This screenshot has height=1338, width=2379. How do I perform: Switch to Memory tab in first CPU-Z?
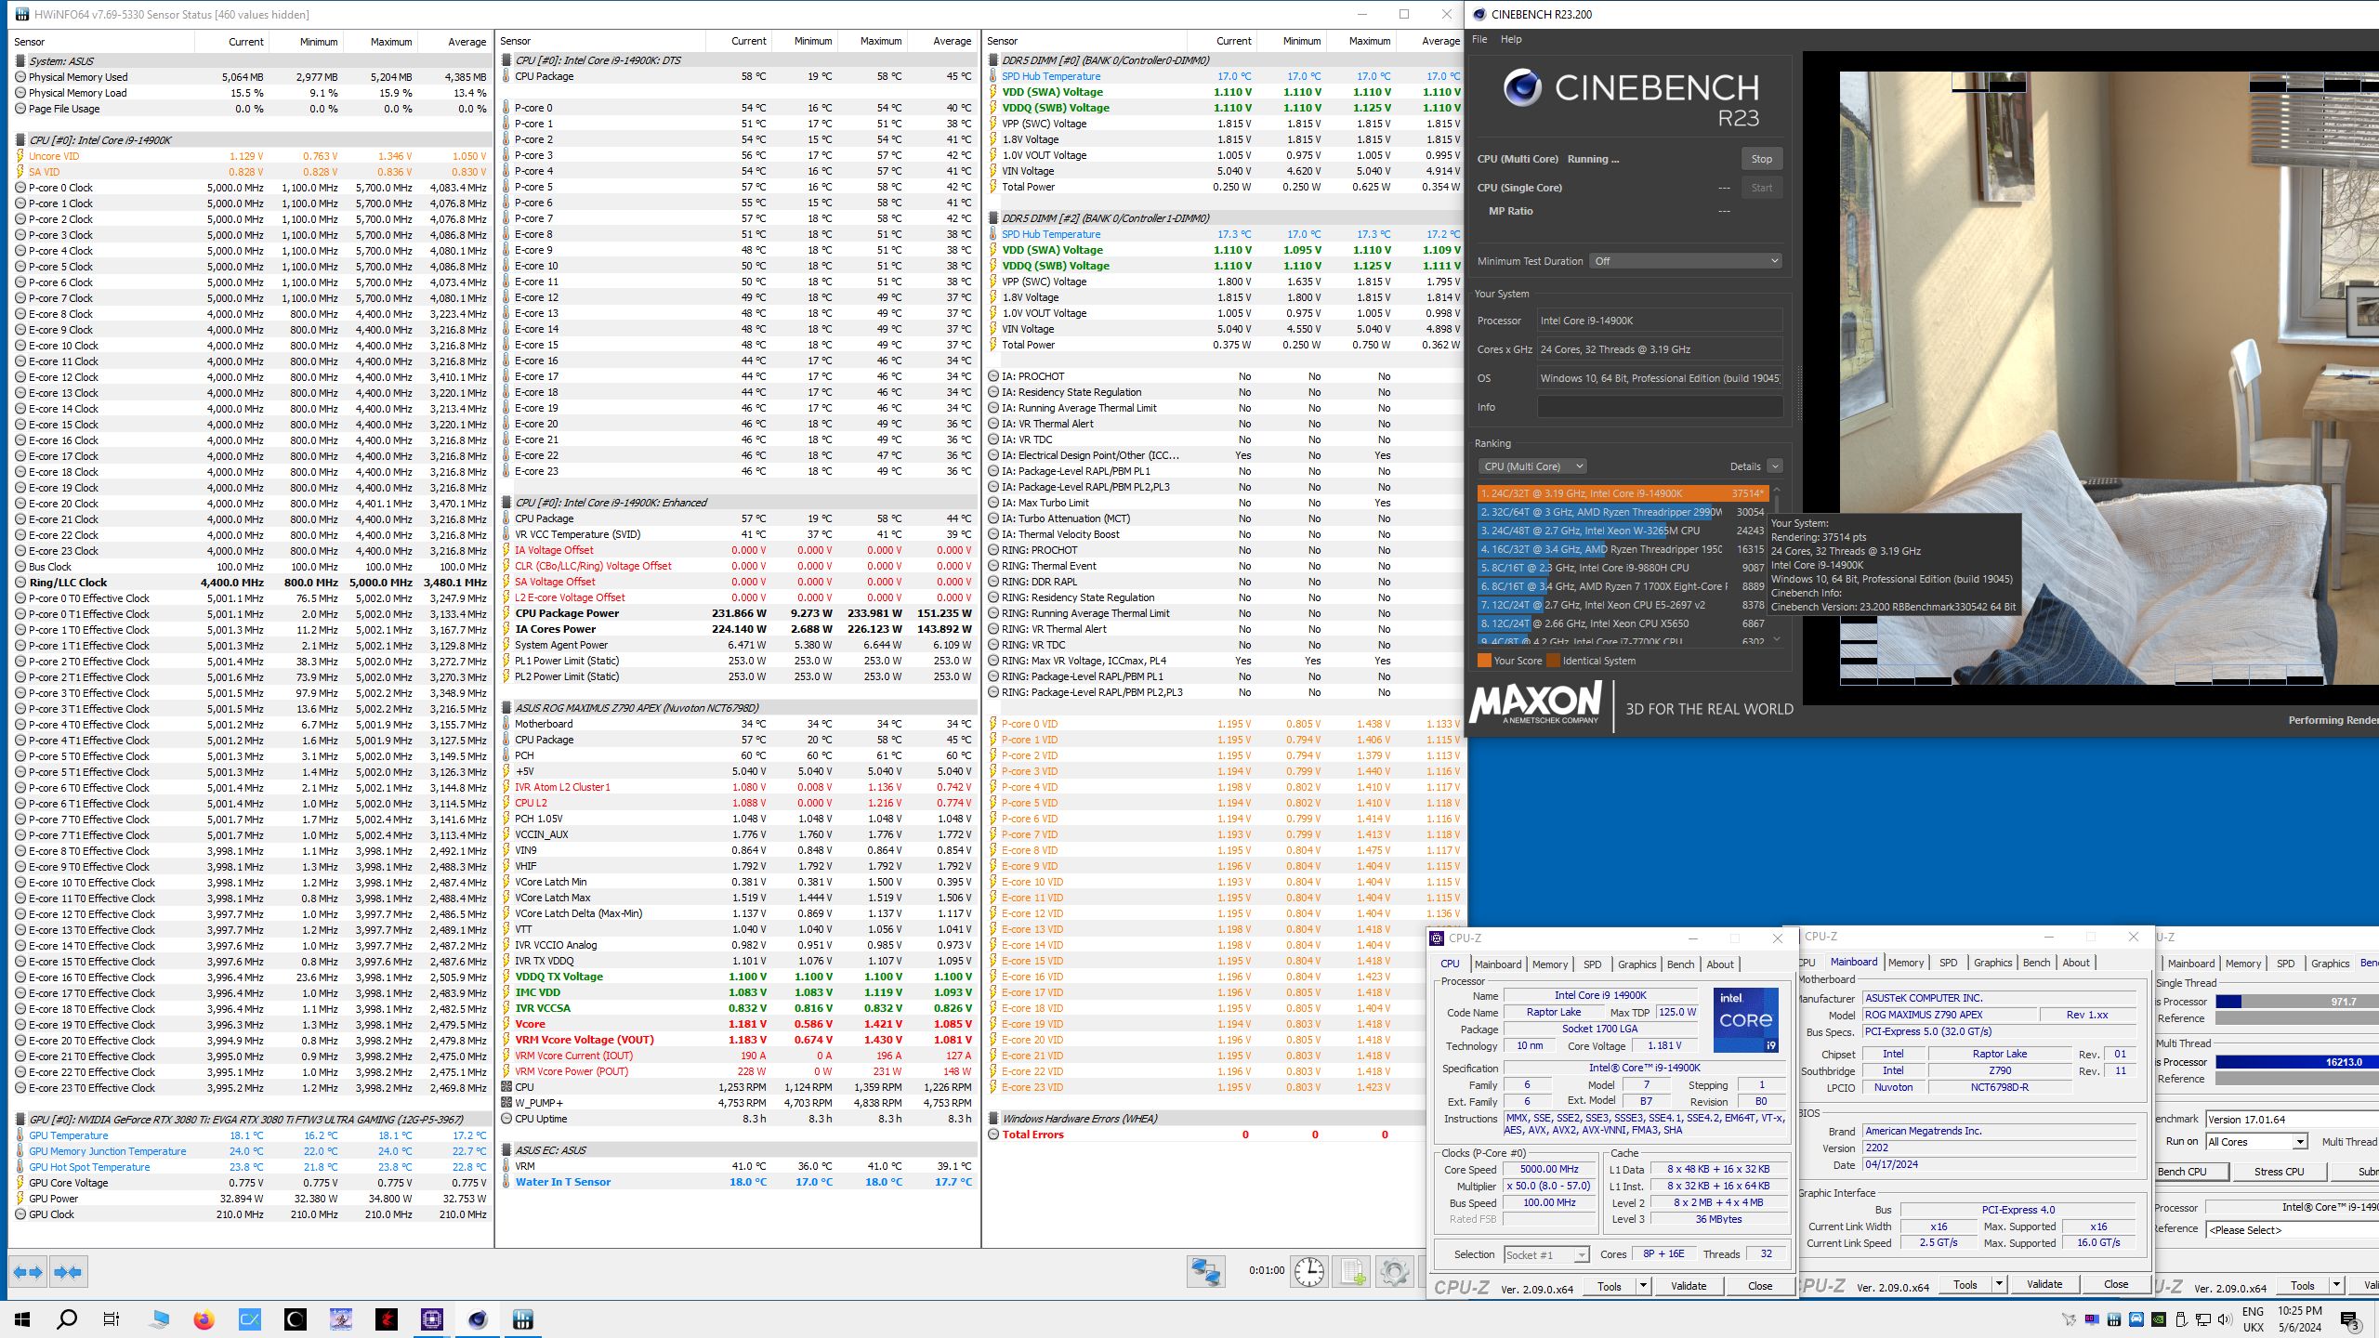(x=1549, y=964)
